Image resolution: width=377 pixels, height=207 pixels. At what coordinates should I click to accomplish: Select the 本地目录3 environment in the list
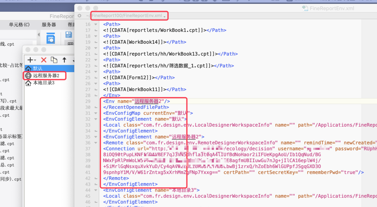pyautogui.click(x=49, y=83)
